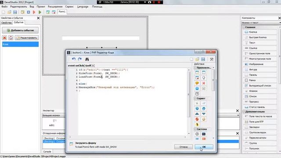The height and width of the screenshot is (158, 281).
Task: Select the Изображение component
Action: pyautogui.click(x=260, y=64)
